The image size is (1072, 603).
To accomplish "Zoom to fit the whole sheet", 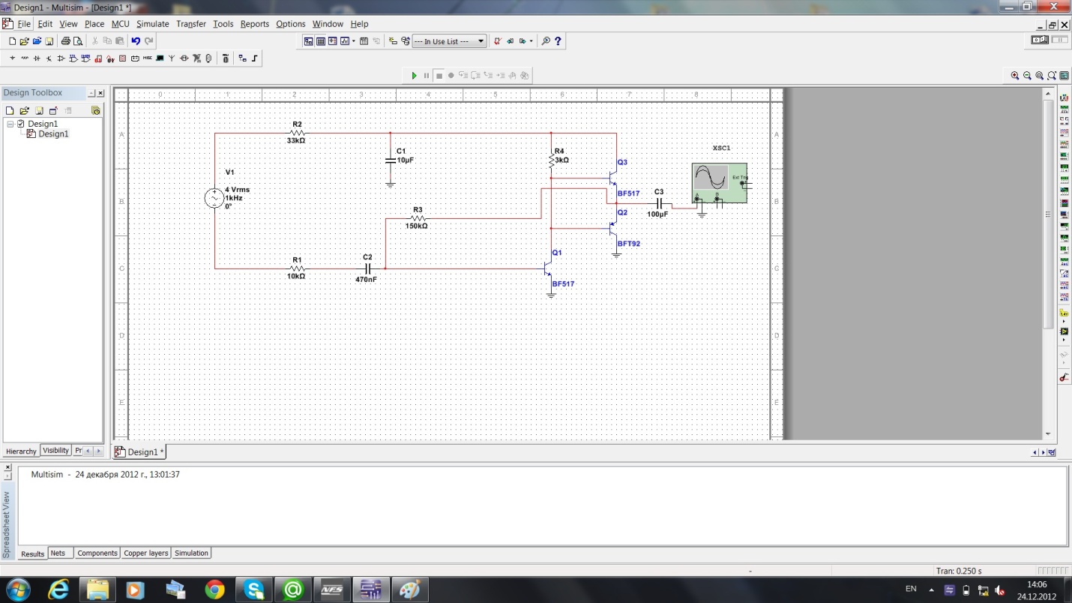I will pos(1052,75).
